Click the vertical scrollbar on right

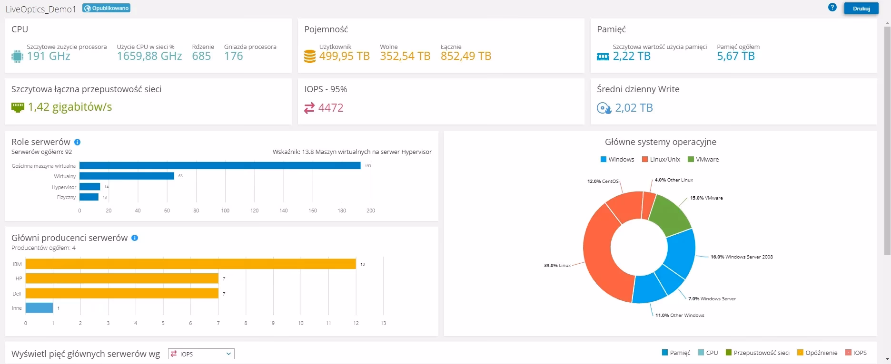[x=888, y=143]
